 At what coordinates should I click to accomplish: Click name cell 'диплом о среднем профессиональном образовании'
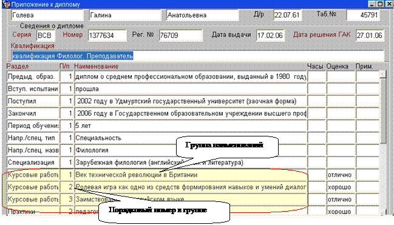[191, 76]
